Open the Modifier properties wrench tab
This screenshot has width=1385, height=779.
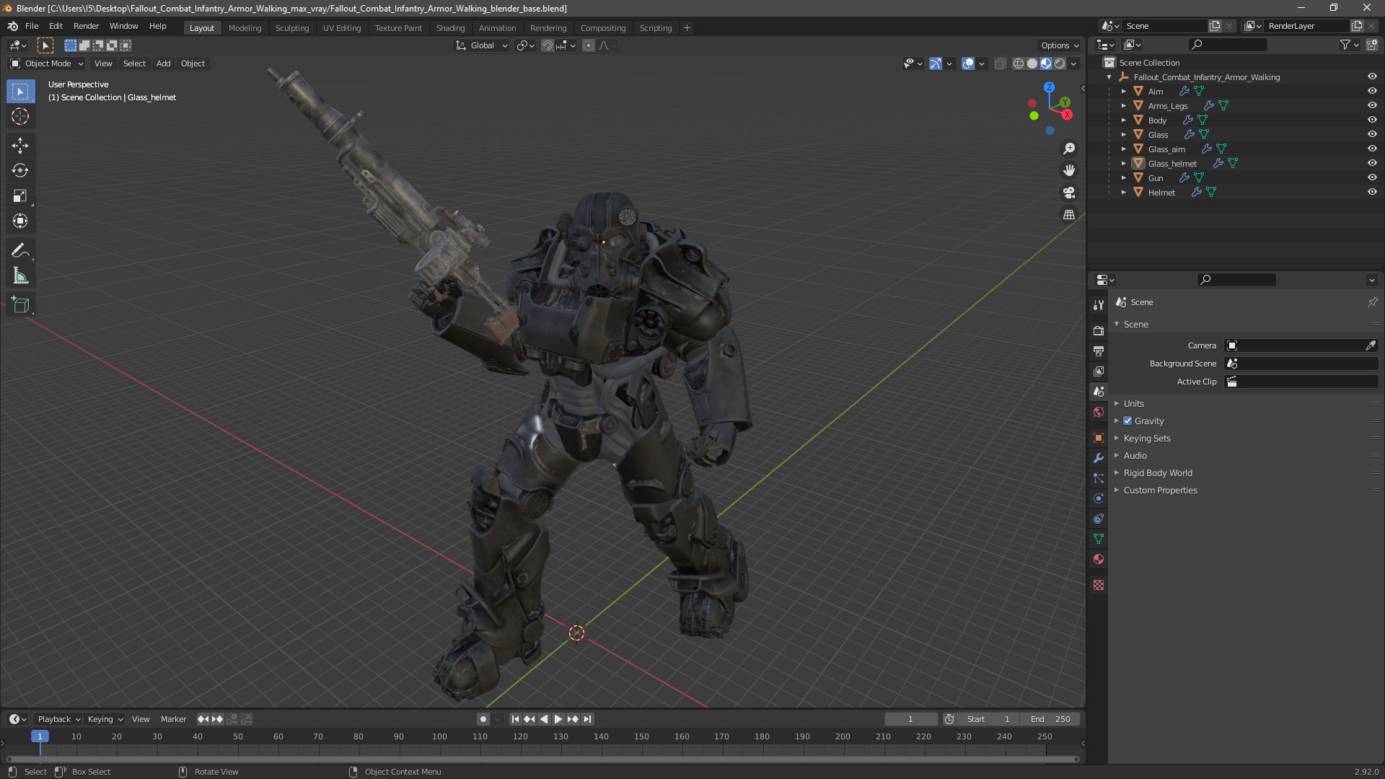coord(1099,458)
